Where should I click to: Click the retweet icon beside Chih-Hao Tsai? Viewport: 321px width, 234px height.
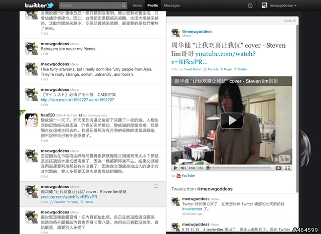pos(80,115)
